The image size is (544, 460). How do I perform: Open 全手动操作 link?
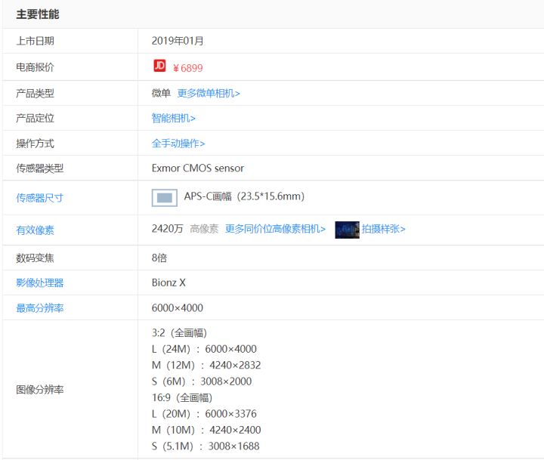click(178, 144)
